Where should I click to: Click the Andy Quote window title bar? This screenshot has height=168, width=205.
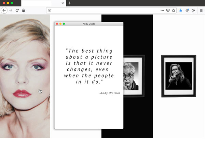tap(90, 24)
